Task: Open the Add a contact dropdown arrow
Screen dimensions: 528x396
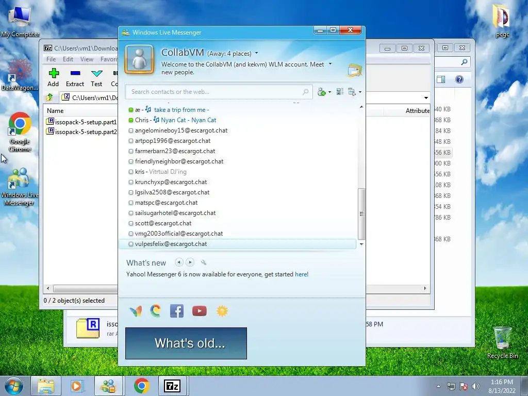Action: tap(329, 92)
